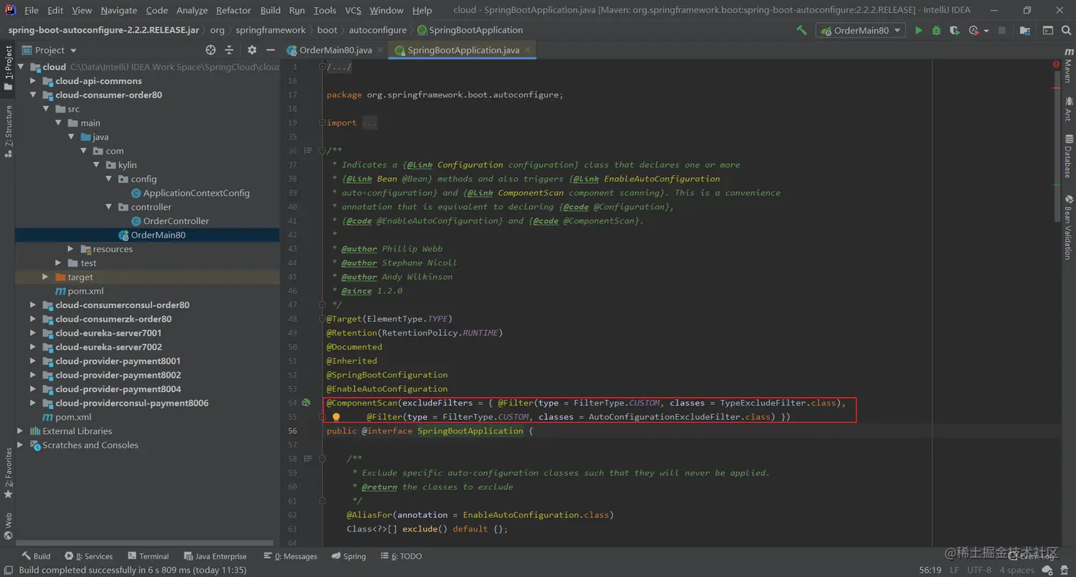Build the project with the hammer icon
The height and width of the screenshot is (577, 1076).
pos(802,31)
